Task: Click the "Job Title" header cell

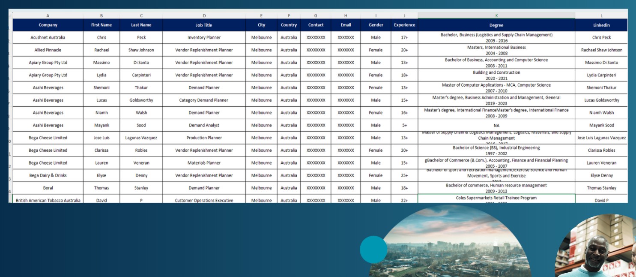Action: pos(204,25)
